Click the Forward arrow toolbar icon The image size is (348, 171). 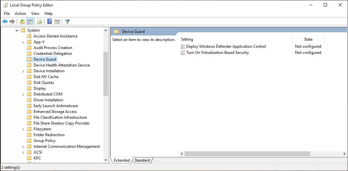coord(12,22)
